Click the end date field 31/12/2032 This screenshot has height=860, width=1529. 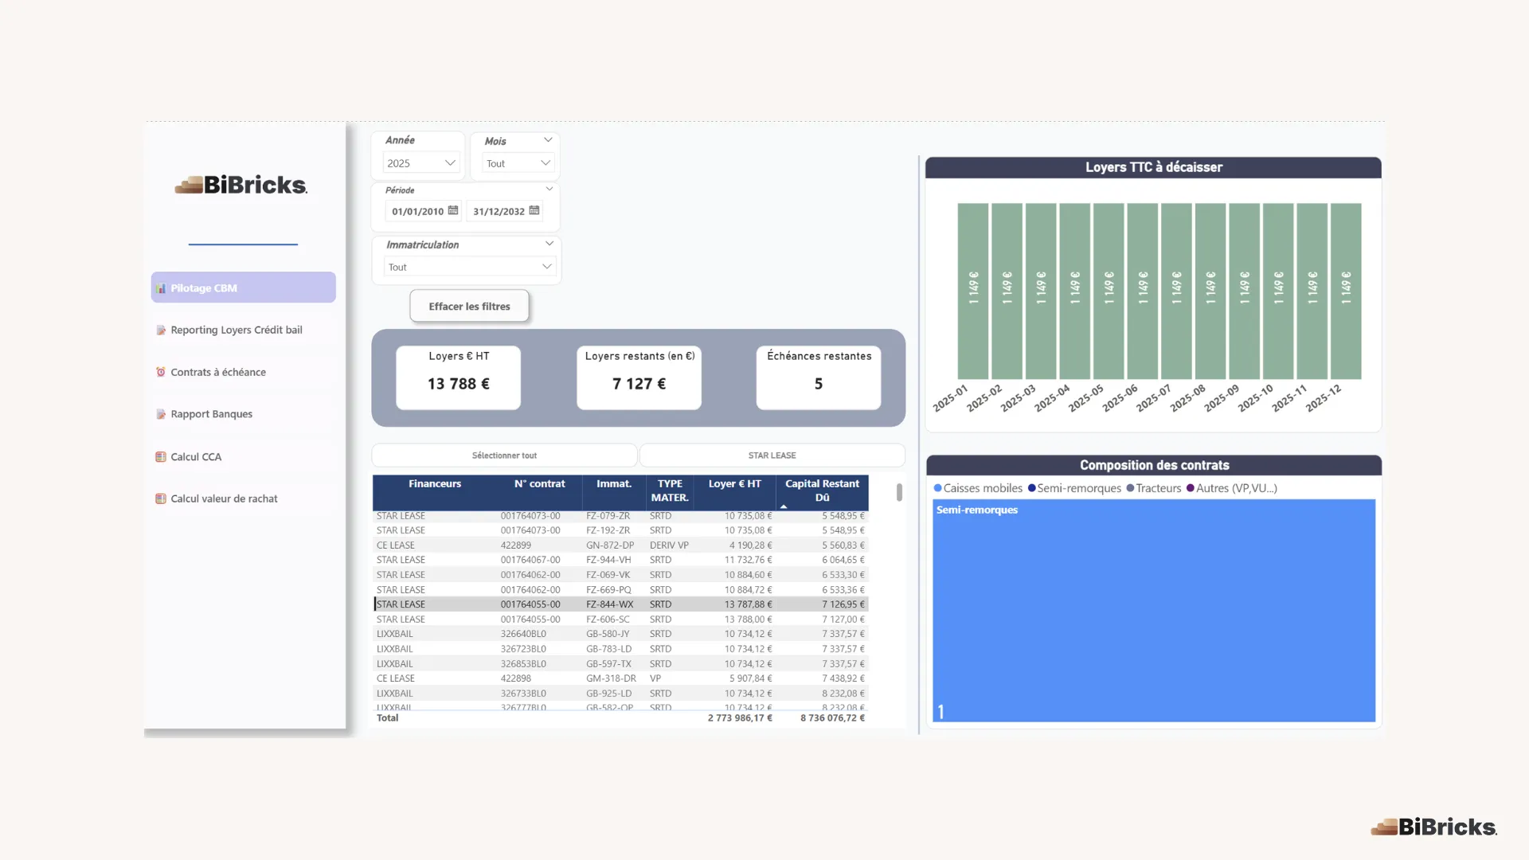(x=505, y=211)
